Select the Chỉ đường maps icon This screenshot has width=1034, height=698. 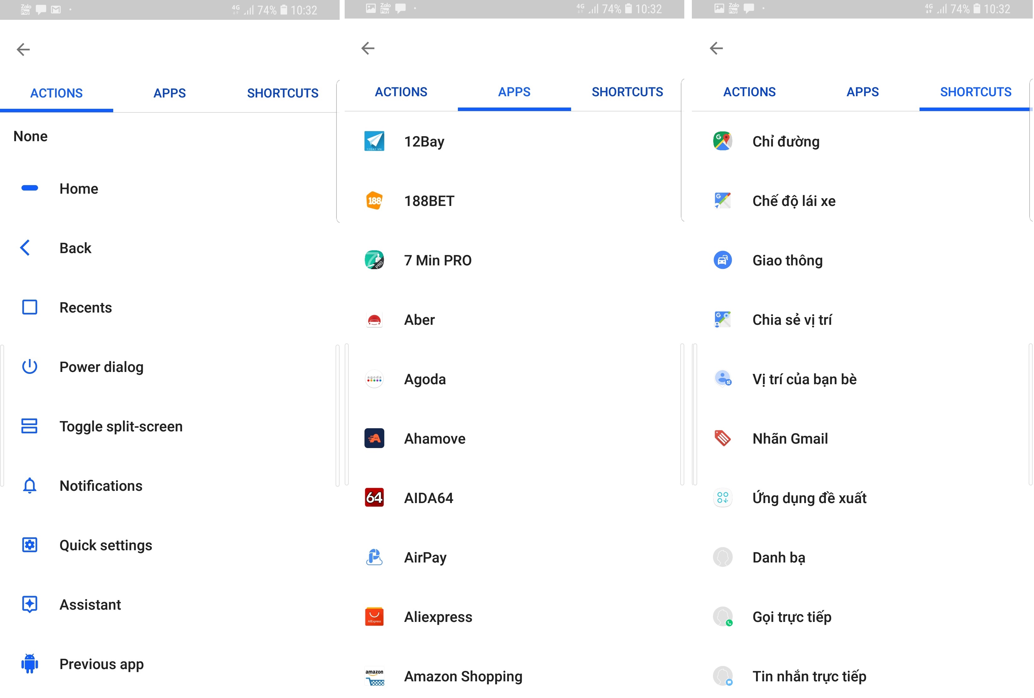(723, 141)
